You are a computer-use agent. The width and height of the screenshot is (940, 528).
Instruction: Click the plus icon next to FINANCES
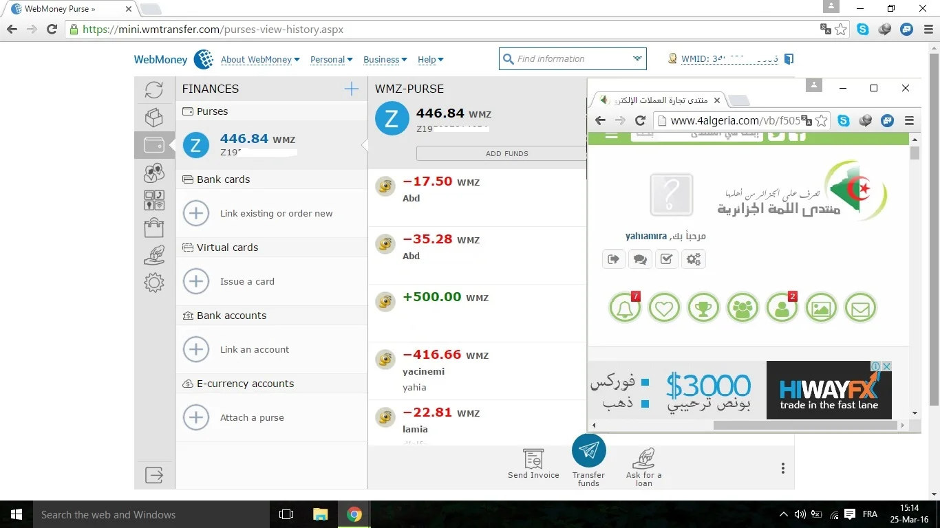tap(351, 89)
